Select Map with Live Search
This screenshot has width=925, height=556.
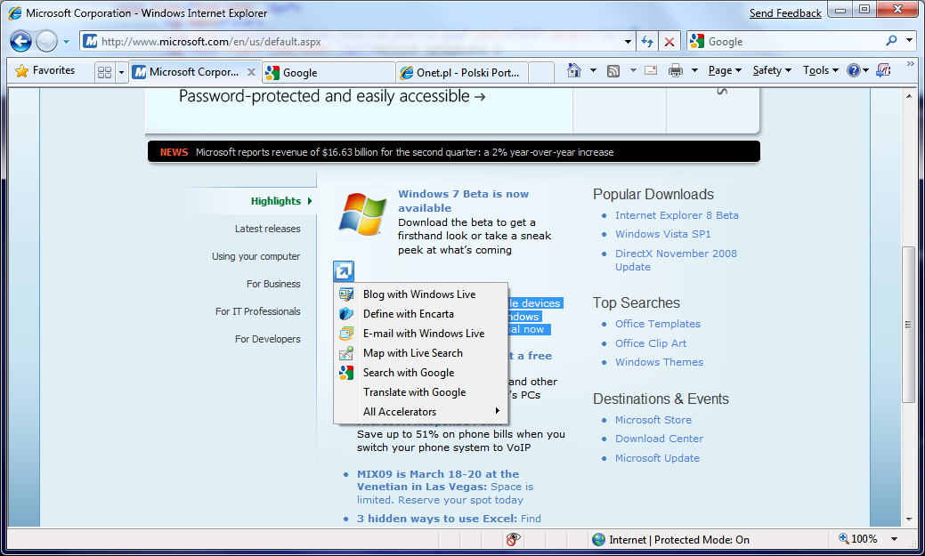[420, 352]
